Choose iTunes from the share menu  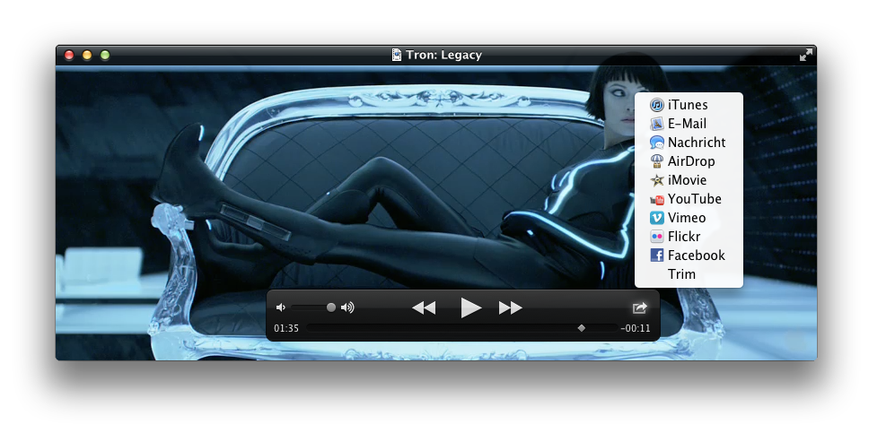click(x=689, y=105)
